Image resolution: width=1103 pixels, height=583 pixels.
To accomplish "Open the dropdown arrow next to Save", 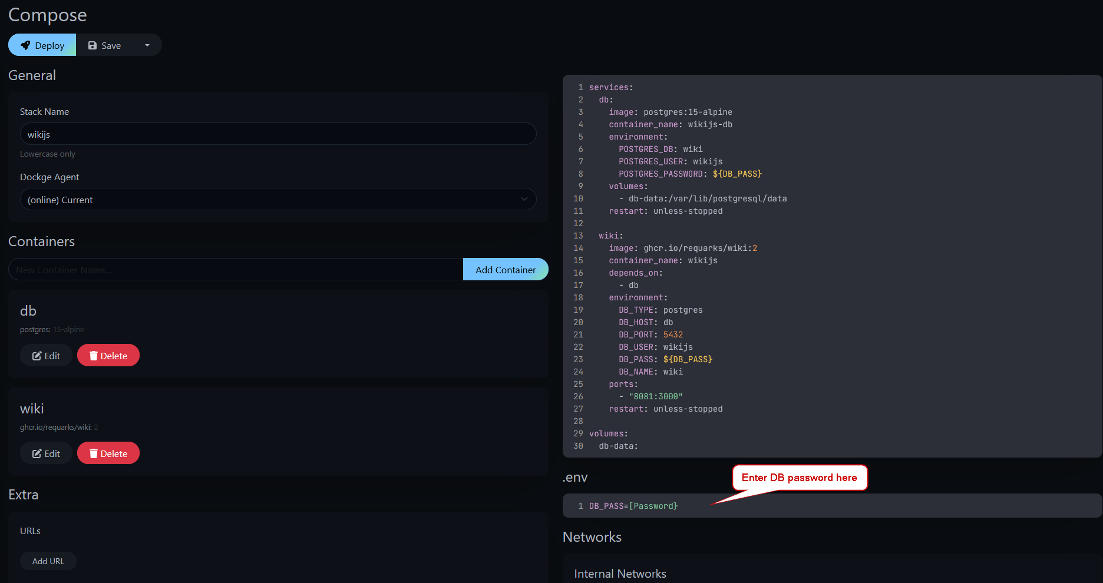I will (147, 45).
